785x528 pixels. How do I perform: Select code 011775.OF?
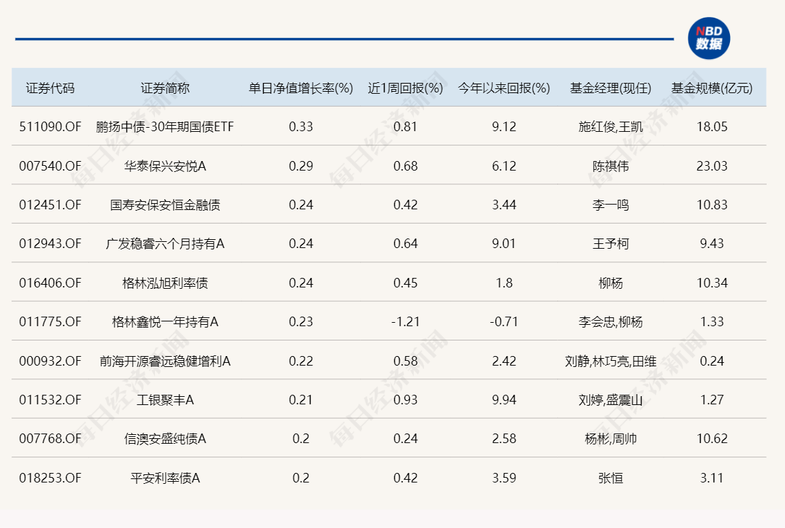(x=50, y=322)
